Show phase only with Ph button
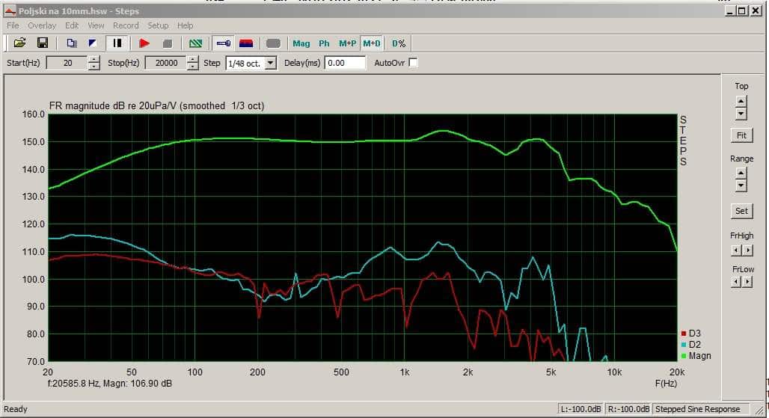 [x=324, y=43]
